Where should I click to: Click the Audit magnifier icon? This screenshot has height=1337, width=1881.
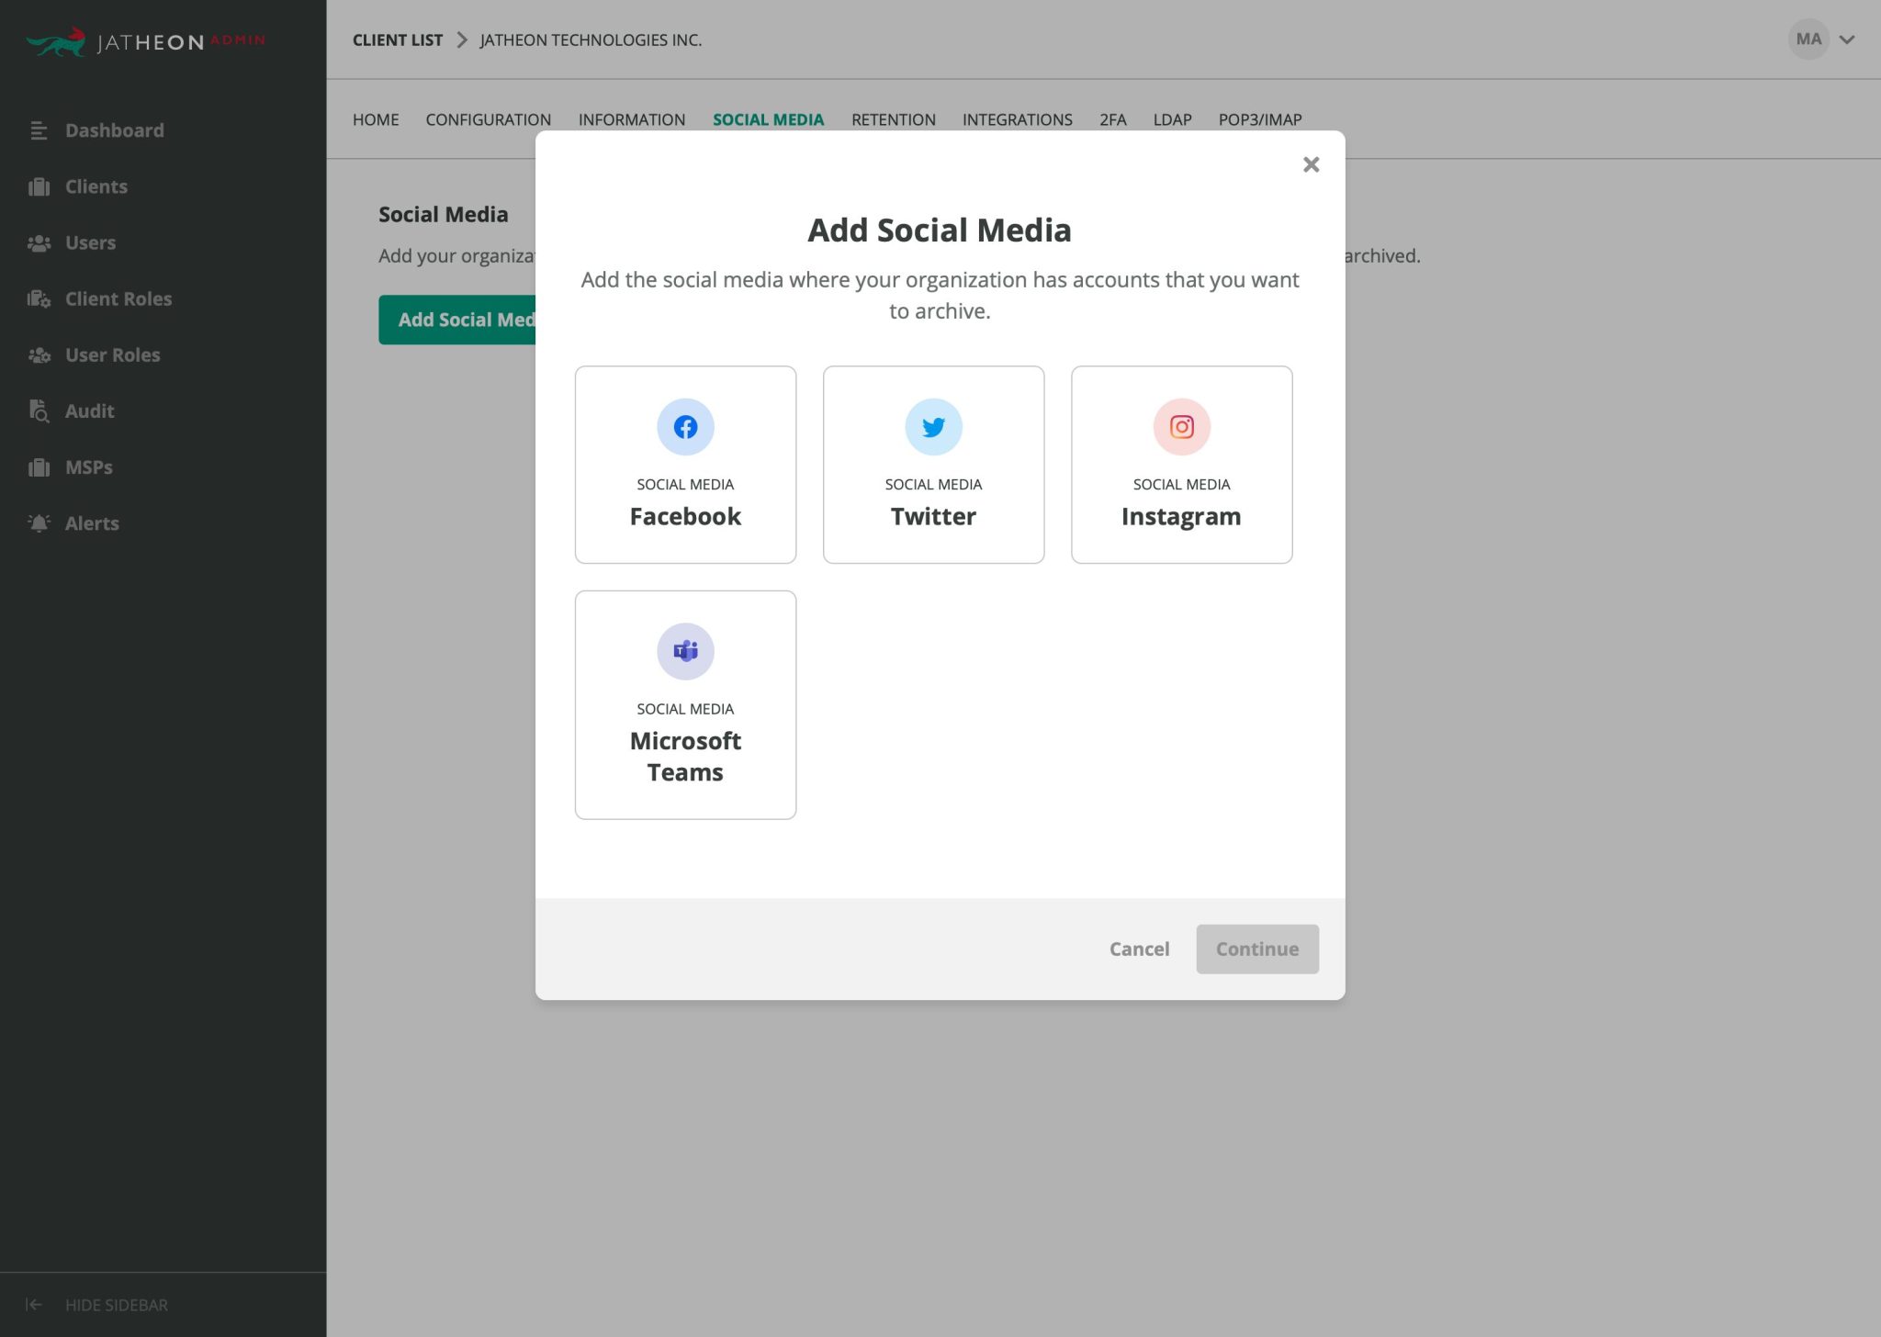coord(39,411)
